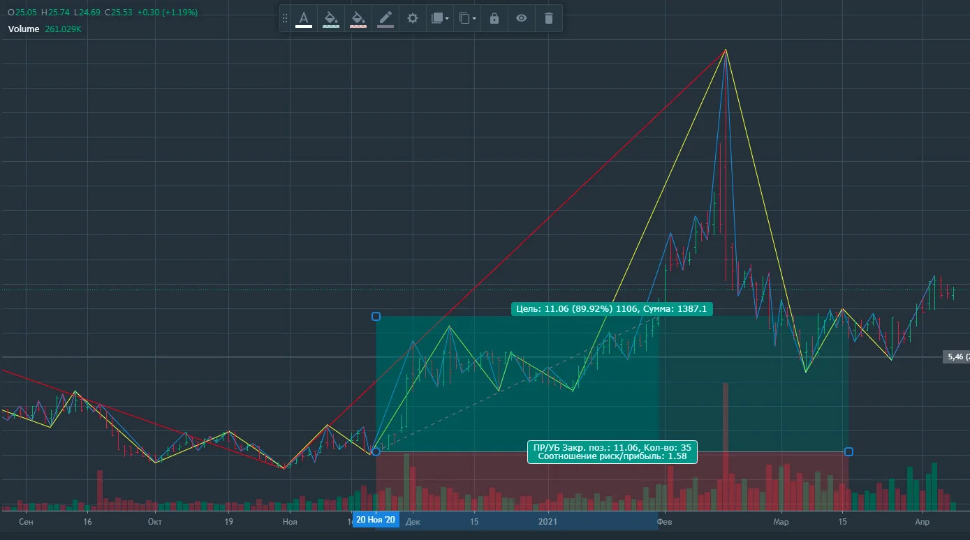Click the 'Ноя' label on the time axis
Viewport: 970px width, 540px height.
coord(289,521)
